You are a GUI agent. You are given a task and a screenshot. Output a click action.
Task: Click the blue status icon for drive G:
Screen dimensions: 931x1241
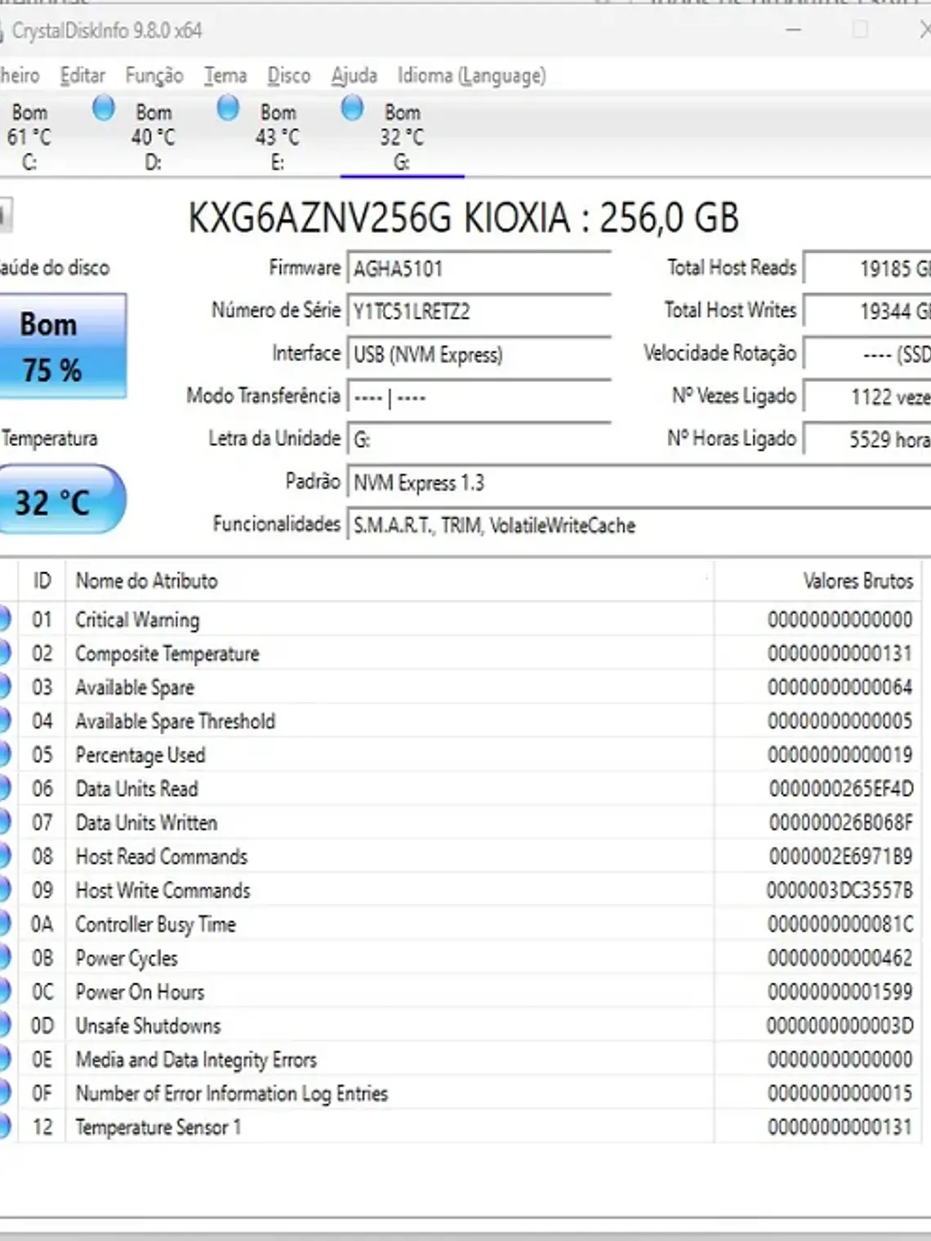click(352, 109)
